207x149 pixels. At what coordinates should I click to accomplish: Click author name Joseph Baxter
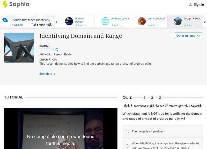coord(63,54)
